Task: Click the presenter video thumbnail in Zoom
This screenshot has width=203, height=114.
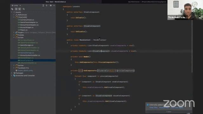Action: 185,10
